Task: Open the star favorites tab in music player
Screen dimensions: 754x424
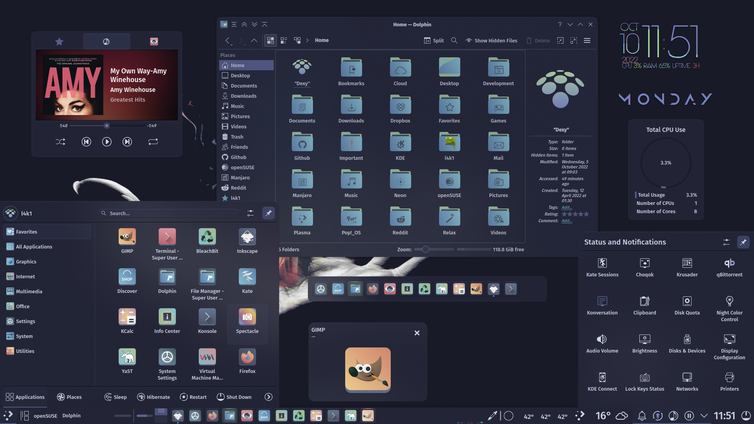Action: tap(59, 41)
